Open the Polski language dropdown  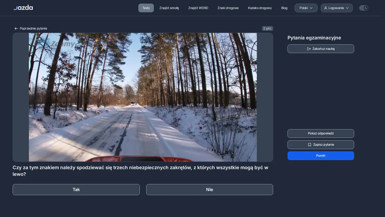click(306, 8)
